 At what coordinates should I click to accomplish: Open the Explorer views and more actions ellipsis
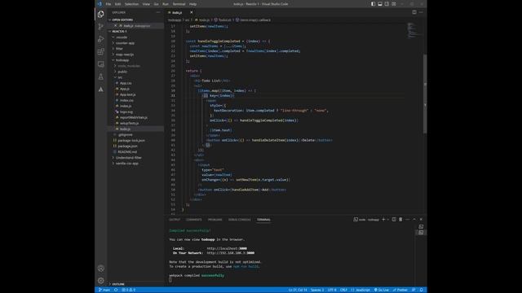click(158, 12)
